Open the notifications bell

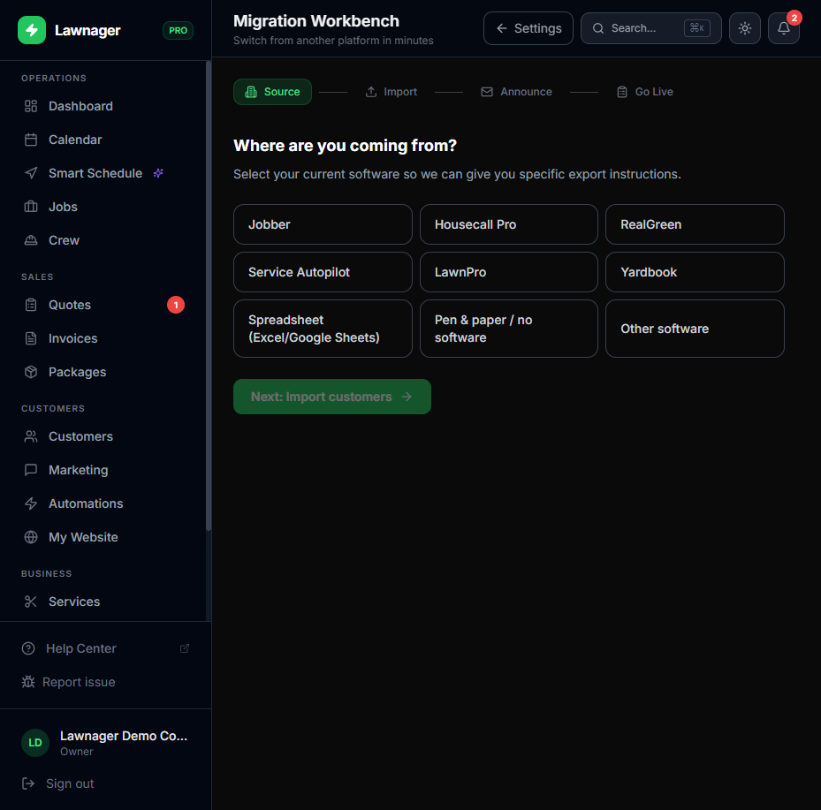(x=783, y=28)
